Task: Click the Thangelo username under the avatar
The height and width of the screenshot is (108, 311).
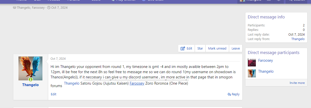Action: click(30, 85)
